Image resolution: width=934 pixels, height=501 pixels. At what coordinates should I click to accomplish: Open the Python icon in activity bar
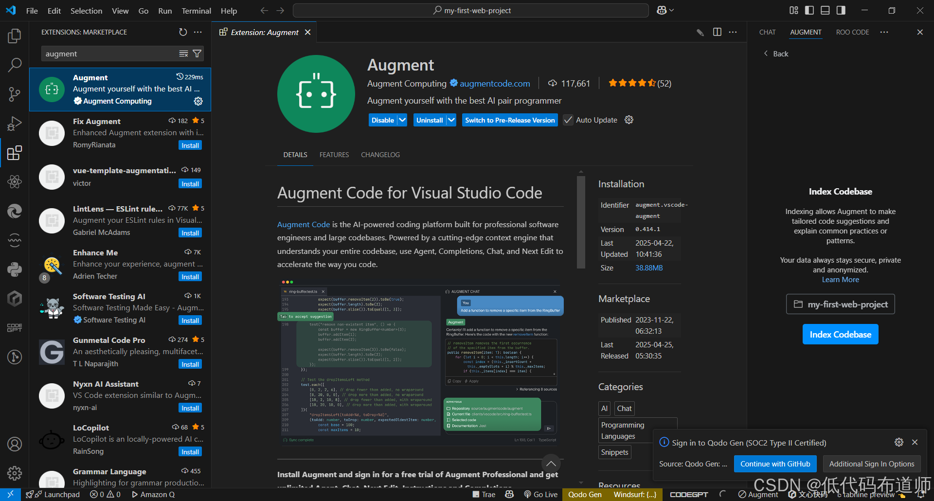point(15,269)
